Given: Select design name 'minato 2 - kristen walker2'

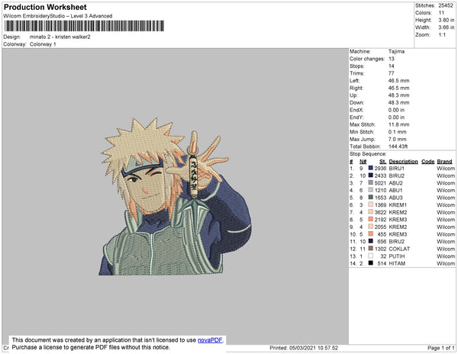Looking at the screenshot, I should 60,37.
